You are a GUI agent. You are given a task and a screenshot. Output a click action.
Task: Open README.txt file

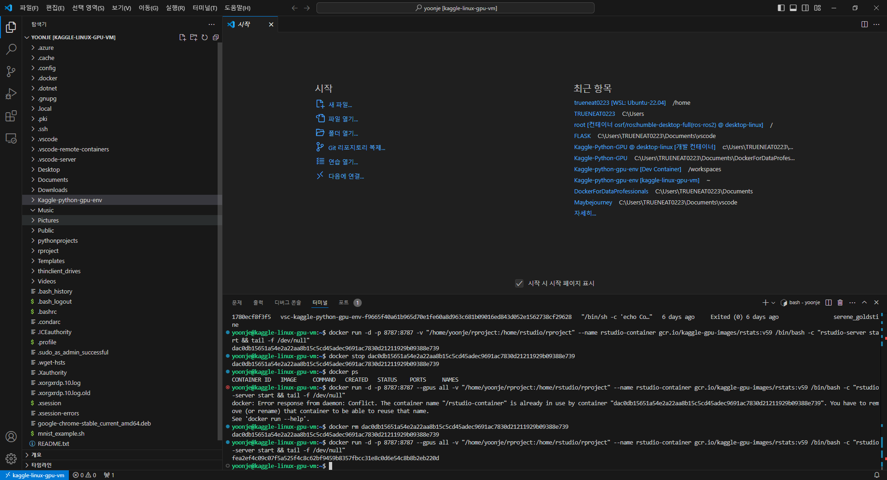[x=122, y=444]
